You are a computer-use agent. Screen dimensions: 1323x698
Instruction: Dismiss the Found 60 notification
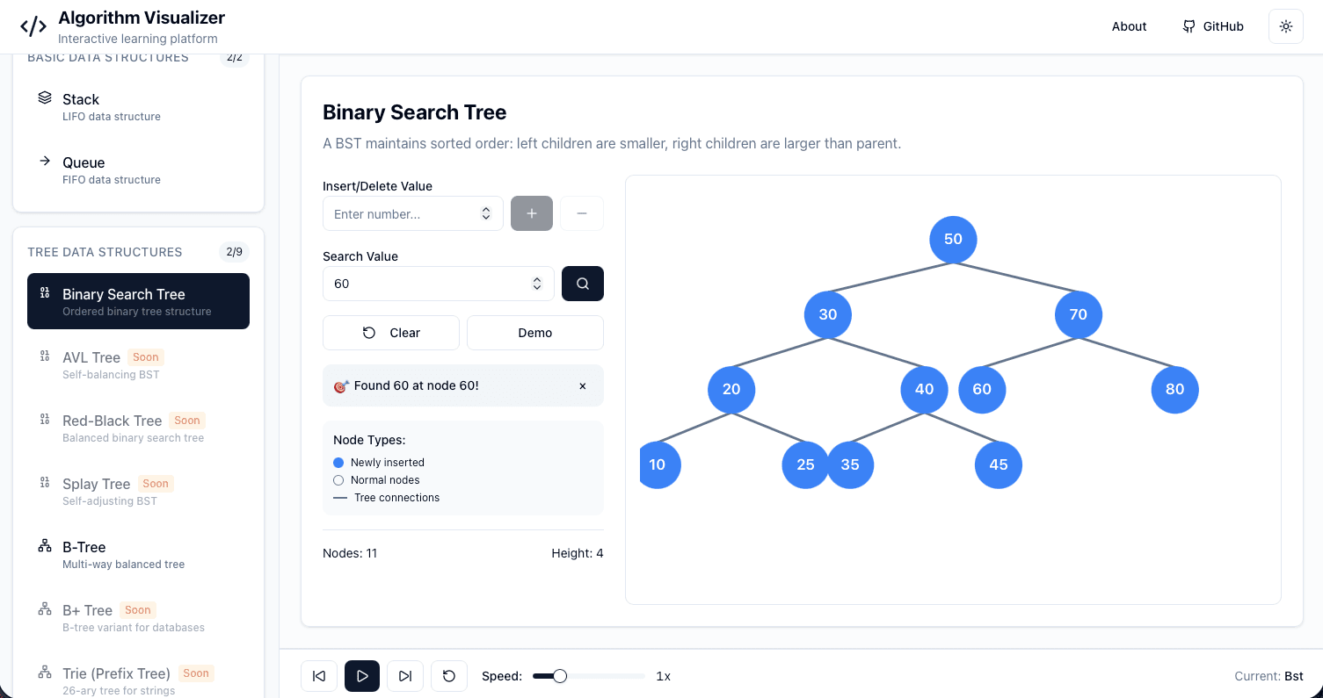pos(582,385)
